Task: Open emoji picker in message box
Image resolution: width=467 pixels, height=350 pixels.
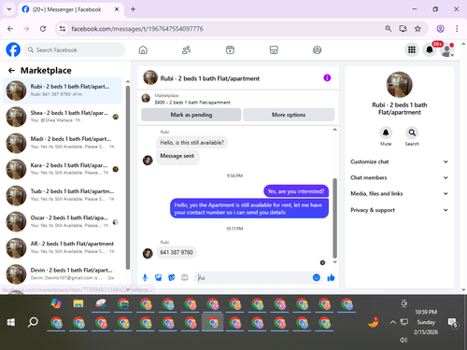Action: click(317, 277)
